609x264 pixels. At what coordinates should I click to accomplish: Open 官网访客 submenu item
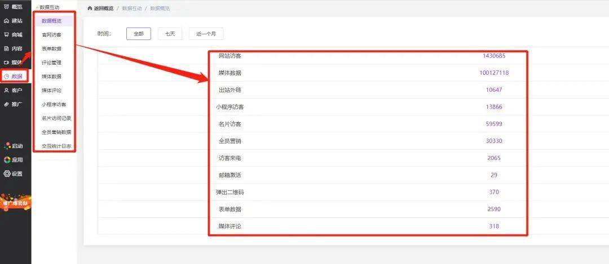coord(52,35)
